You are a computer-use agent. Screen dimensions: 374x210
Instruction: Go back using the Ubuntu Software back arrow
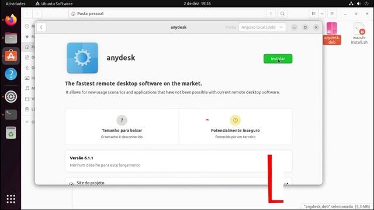point(41,27)
